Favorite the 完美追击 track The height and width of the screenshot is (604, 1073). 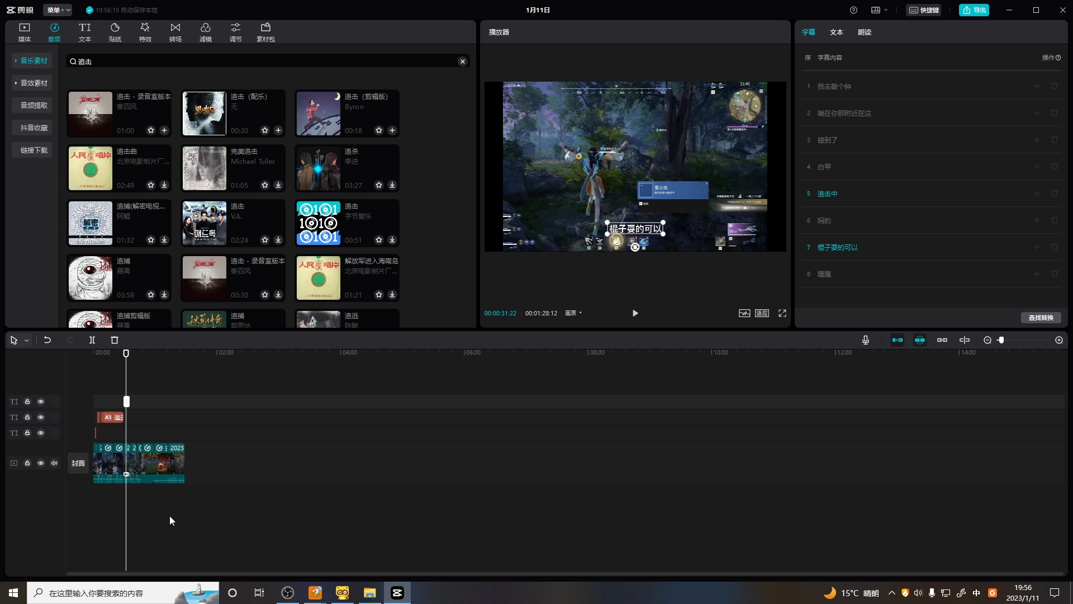(265, 185)
